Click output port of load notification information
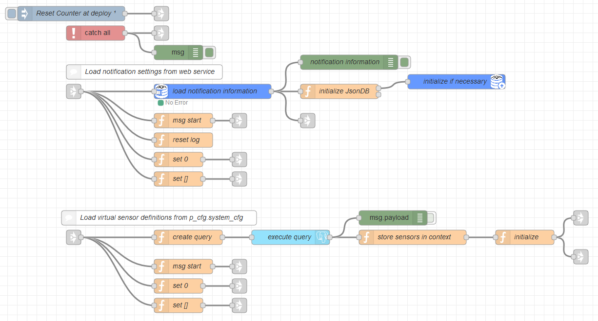This screenshot has height=321, width=598. (271, 91)
